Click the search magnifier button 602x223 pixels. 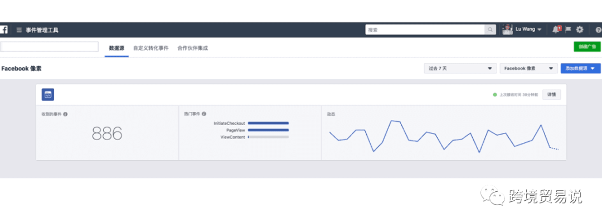click(x=491, y=29)
